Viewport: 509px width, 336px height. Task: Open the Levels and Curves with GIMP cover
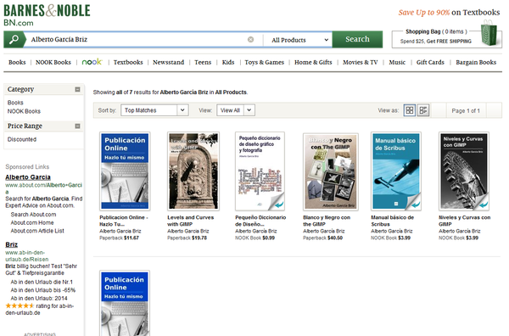pyautogui.click(x=193, y=171)
